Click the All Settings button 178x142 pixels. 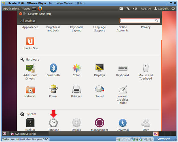coord(28,21)
